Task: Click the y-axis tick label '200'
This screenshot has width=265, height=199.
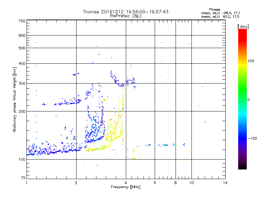Action: click(22, 111)
